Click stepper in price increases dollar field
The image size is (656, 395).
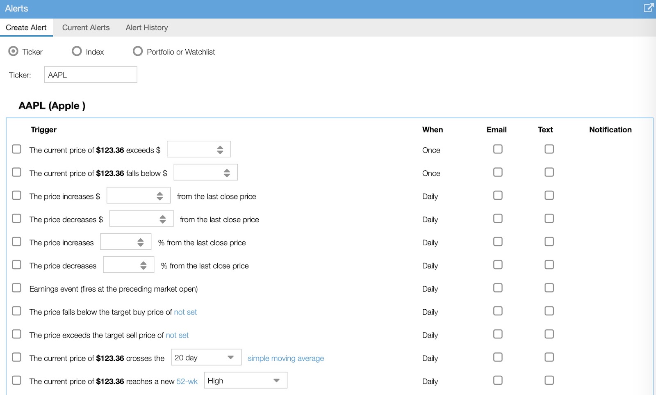tap(160, 196)
